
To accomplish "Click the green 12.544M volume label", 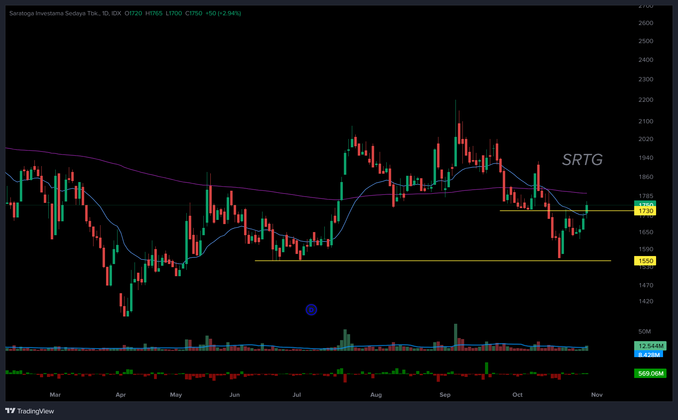I will [x=651, y=346].
